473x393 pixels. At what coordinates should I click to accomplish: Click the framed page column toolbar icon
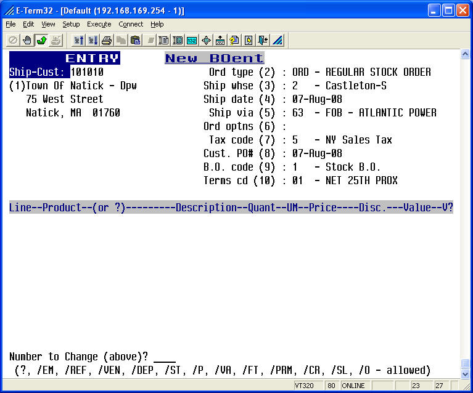[x=178, y=40]
